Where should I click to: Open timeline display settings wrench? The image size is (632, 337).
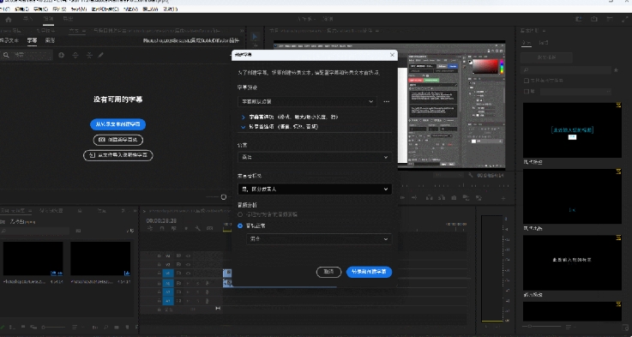(198, 229)
